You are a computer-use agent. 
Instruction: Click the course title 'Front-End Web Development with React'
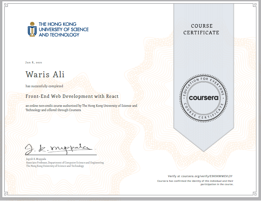point(72,96)
